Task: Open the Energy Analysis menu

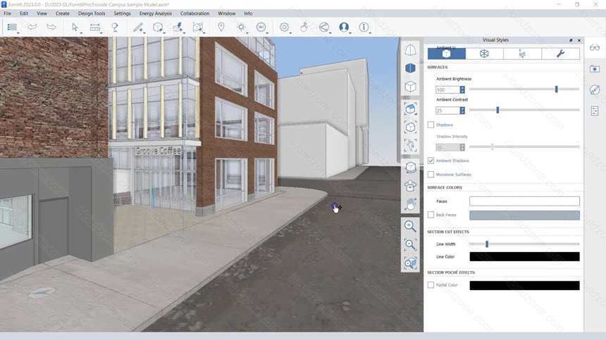Action: [155, 13]
